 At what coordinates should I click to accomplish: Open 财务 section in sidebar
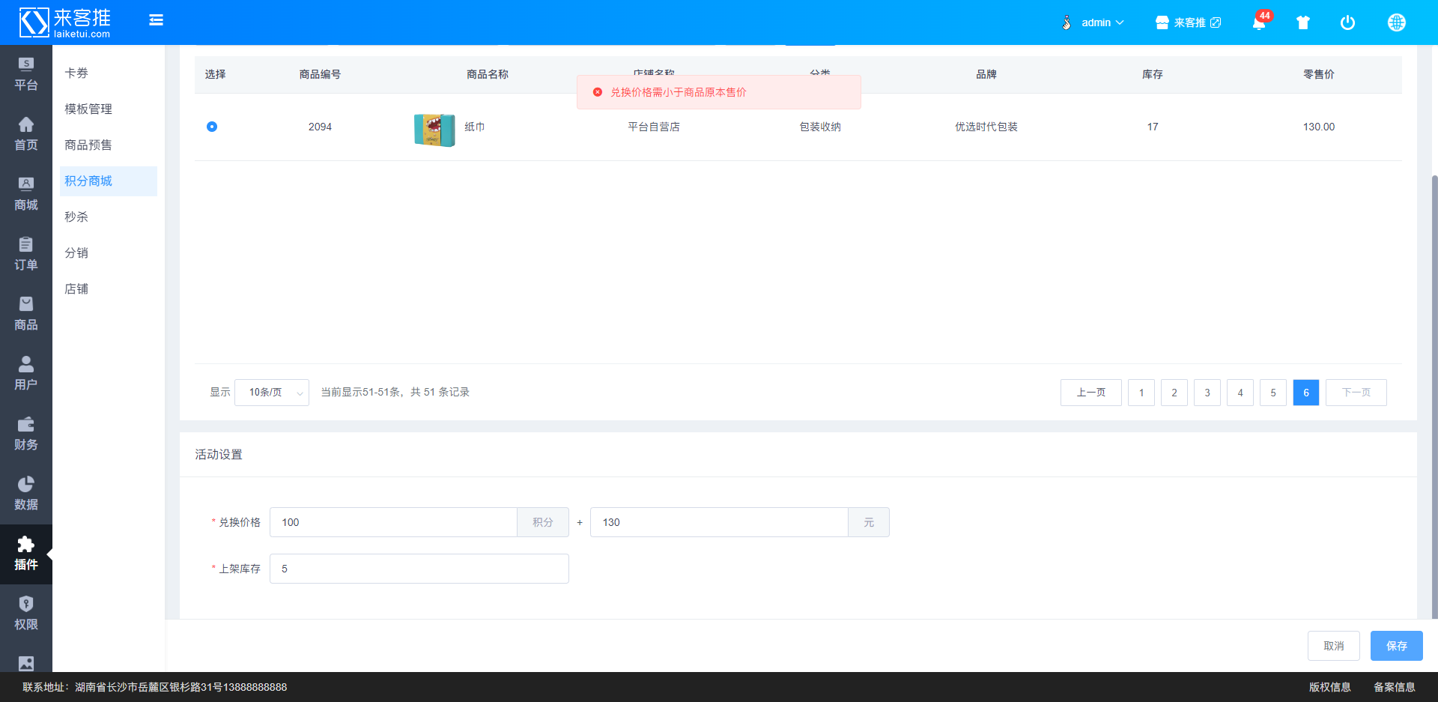point(26,434)
